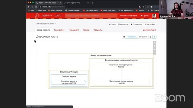Screen dimensions: 193x108
Task: Click the Бизнес (целевая система) title
Action: tap(101, 55)
